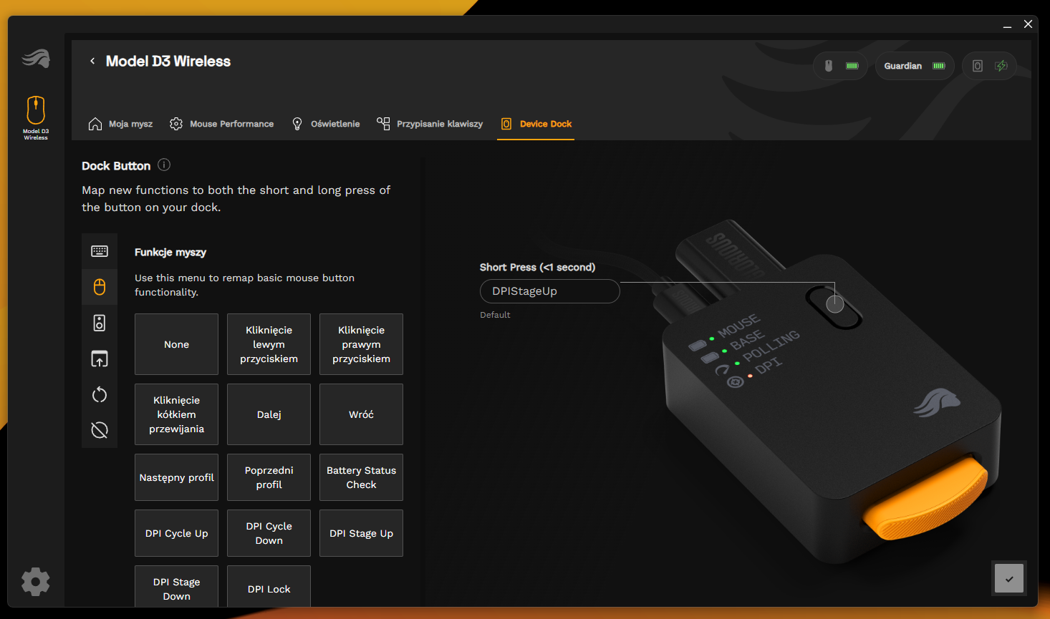Image resolution: width=1050 pixels, height=619 pixels.
Task: Open settings via the gear icon
Action: (x=36, y=582)
